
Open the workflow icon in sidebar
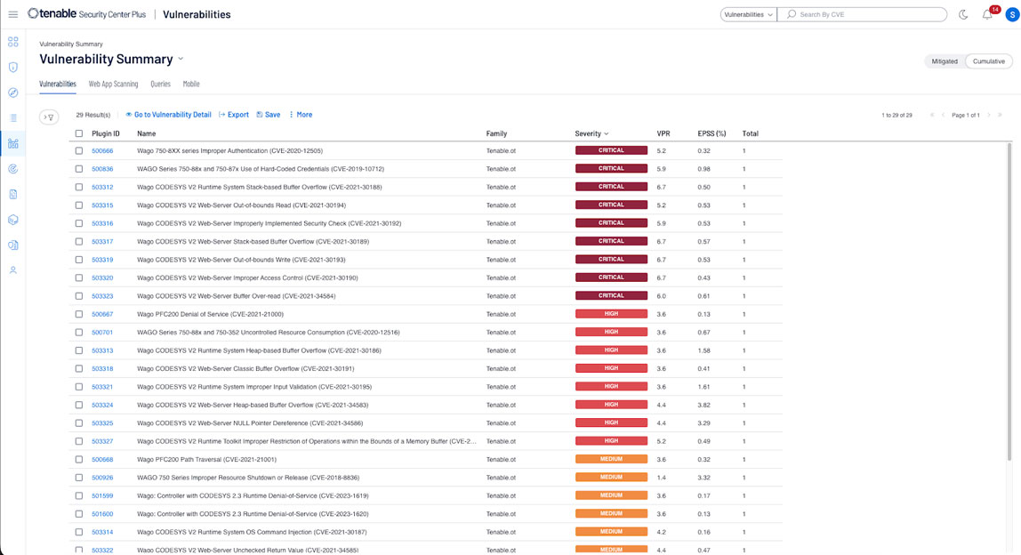13,245
